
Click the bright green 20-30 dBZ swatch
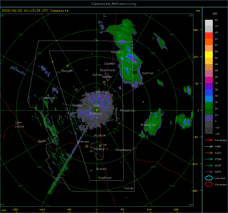coord(209,105)
